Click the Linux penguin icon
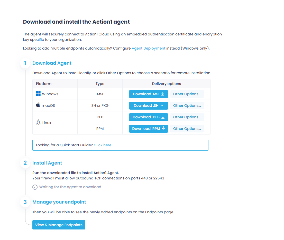 click(x=39, y=122)
